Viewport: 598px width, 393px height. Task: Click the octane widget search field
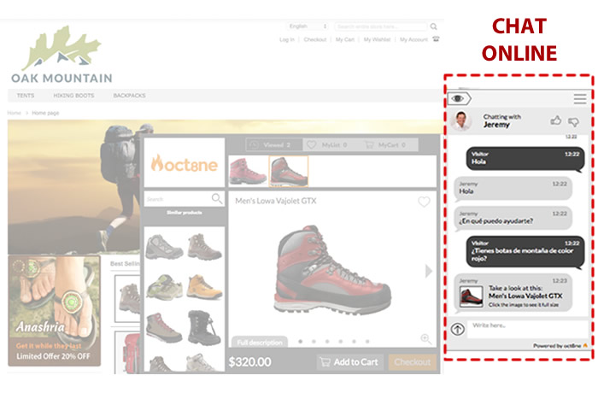[x=178, y=199]
